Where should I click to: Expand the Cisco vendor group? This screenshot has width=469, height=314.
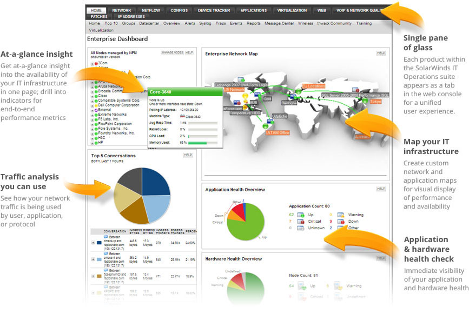point(93,96)
